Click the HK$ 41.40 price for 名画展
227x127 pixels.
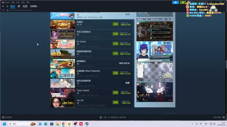pos(125,25)
